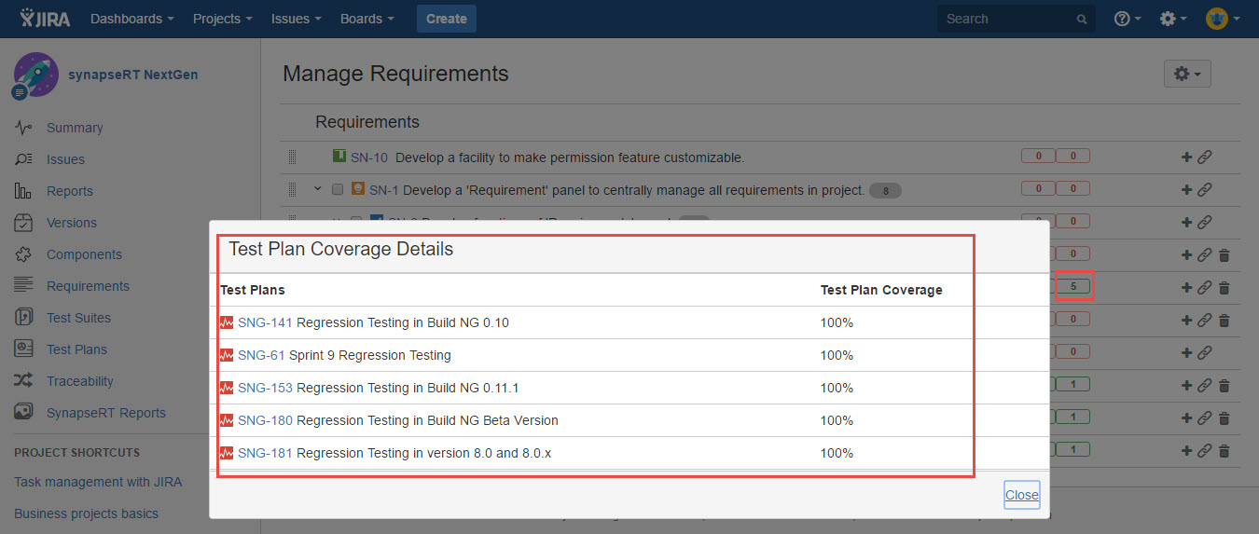Open the SN-1 issue key link

click(x=384, y=190)
